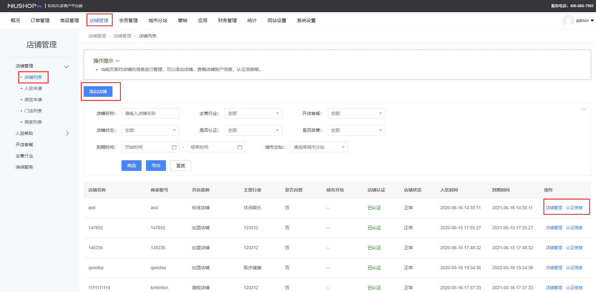Collapse the filter panel chevron

pos(584,109)
